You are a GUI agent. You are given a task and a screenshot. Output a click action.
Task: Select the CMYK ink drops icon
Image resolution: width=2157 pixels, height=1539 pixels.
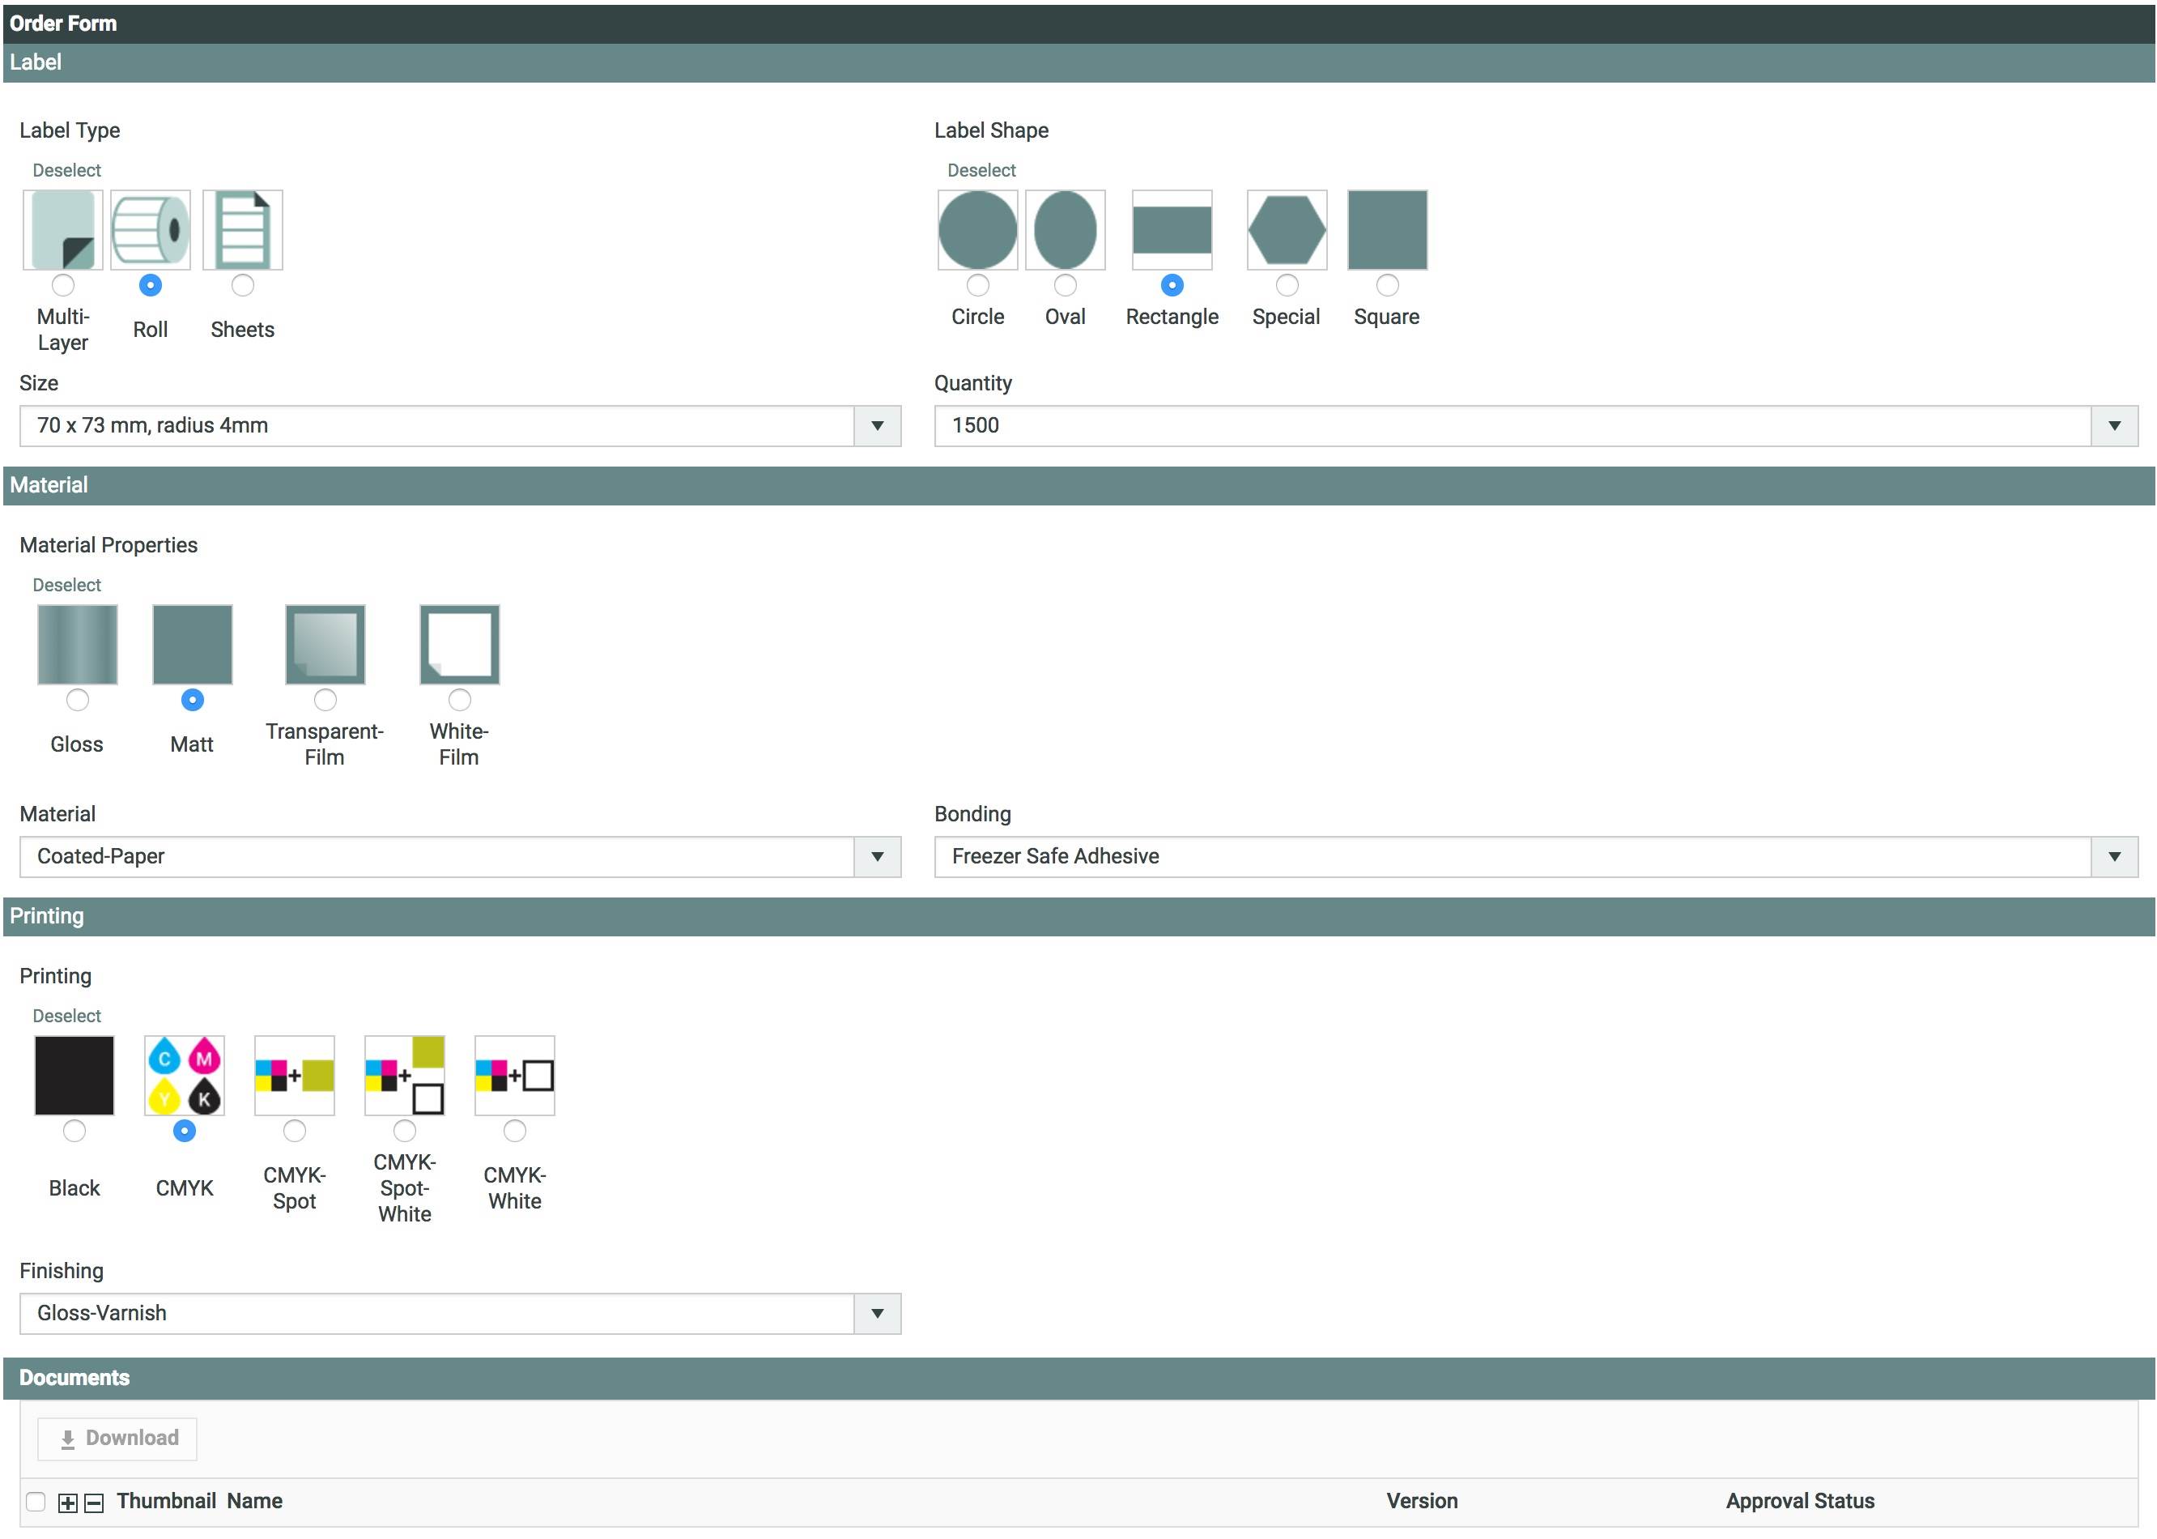pos(184,1076)
